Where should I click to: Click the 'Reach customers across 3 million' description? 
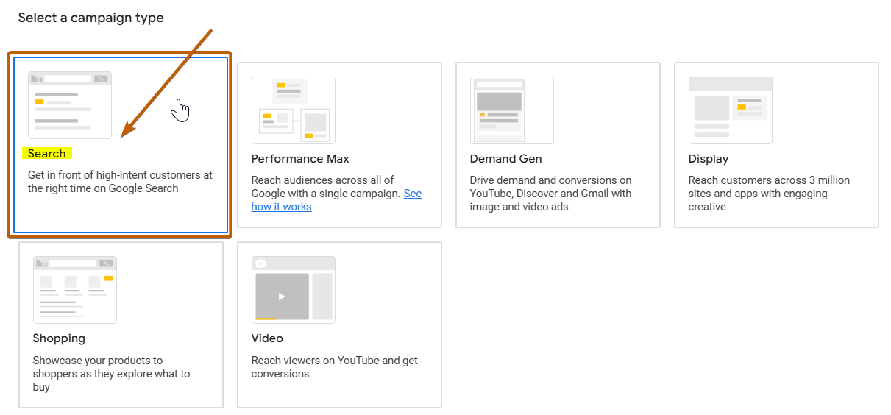point(769,194)
